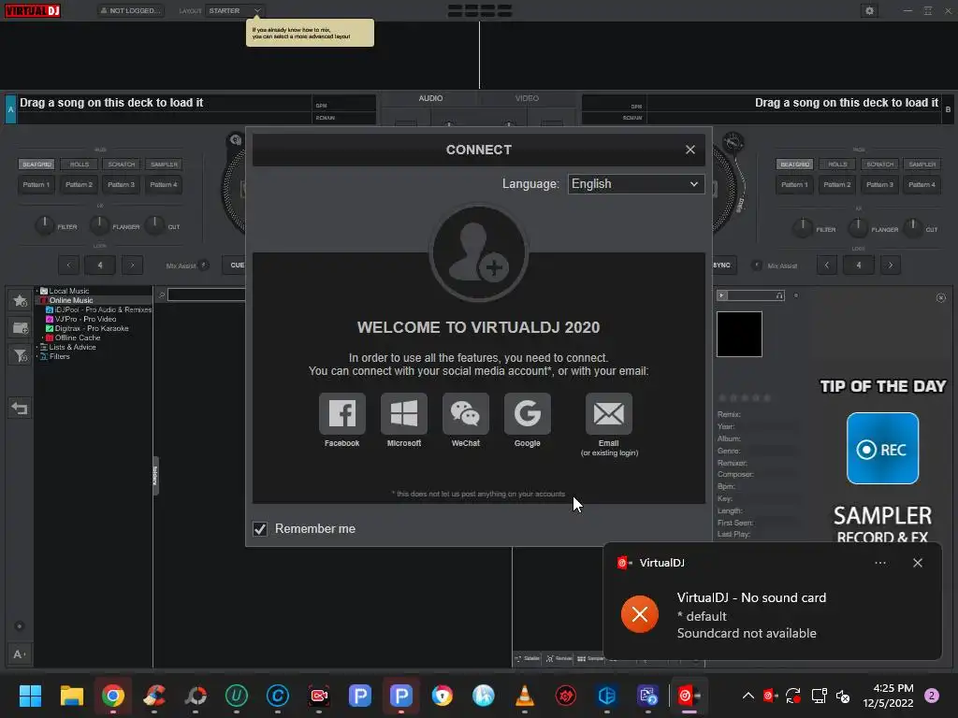Click left deck Filter knob

45,225
